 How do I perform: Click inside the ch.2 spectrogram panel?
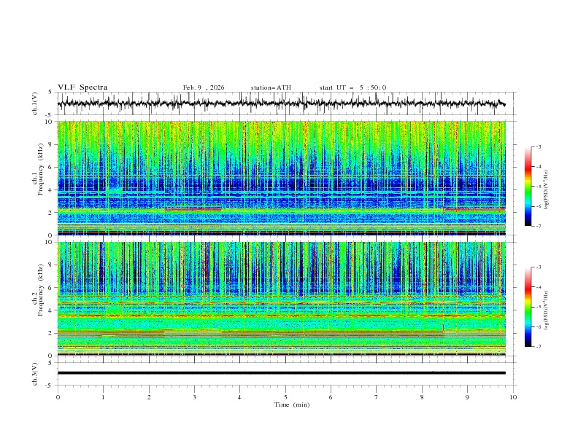click(285, 299)
